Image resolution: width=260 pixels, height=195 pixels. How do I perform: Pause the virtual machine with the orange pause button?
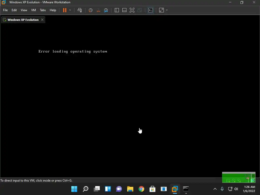(65, 10)
